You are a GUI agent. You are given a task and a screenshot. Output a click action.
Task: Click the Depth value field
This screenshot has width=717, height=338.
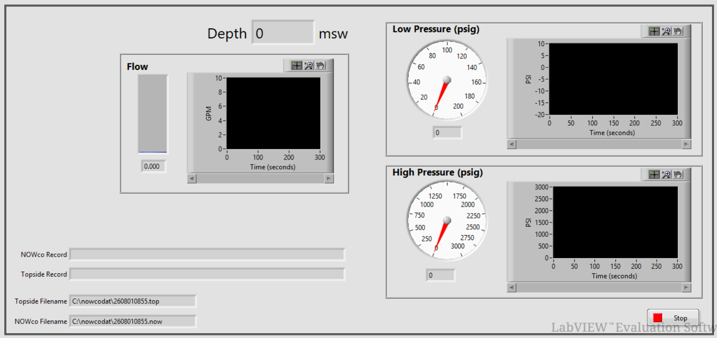coord(283,33)
